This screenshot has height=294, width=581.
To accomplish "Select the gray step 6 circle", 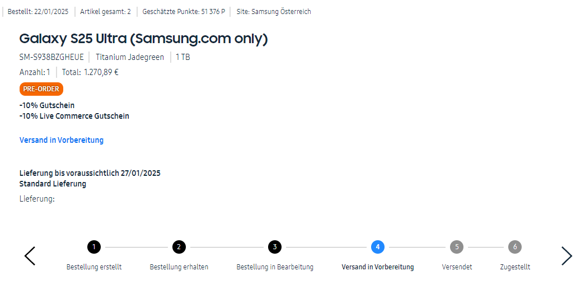I will tap(515, 246).
